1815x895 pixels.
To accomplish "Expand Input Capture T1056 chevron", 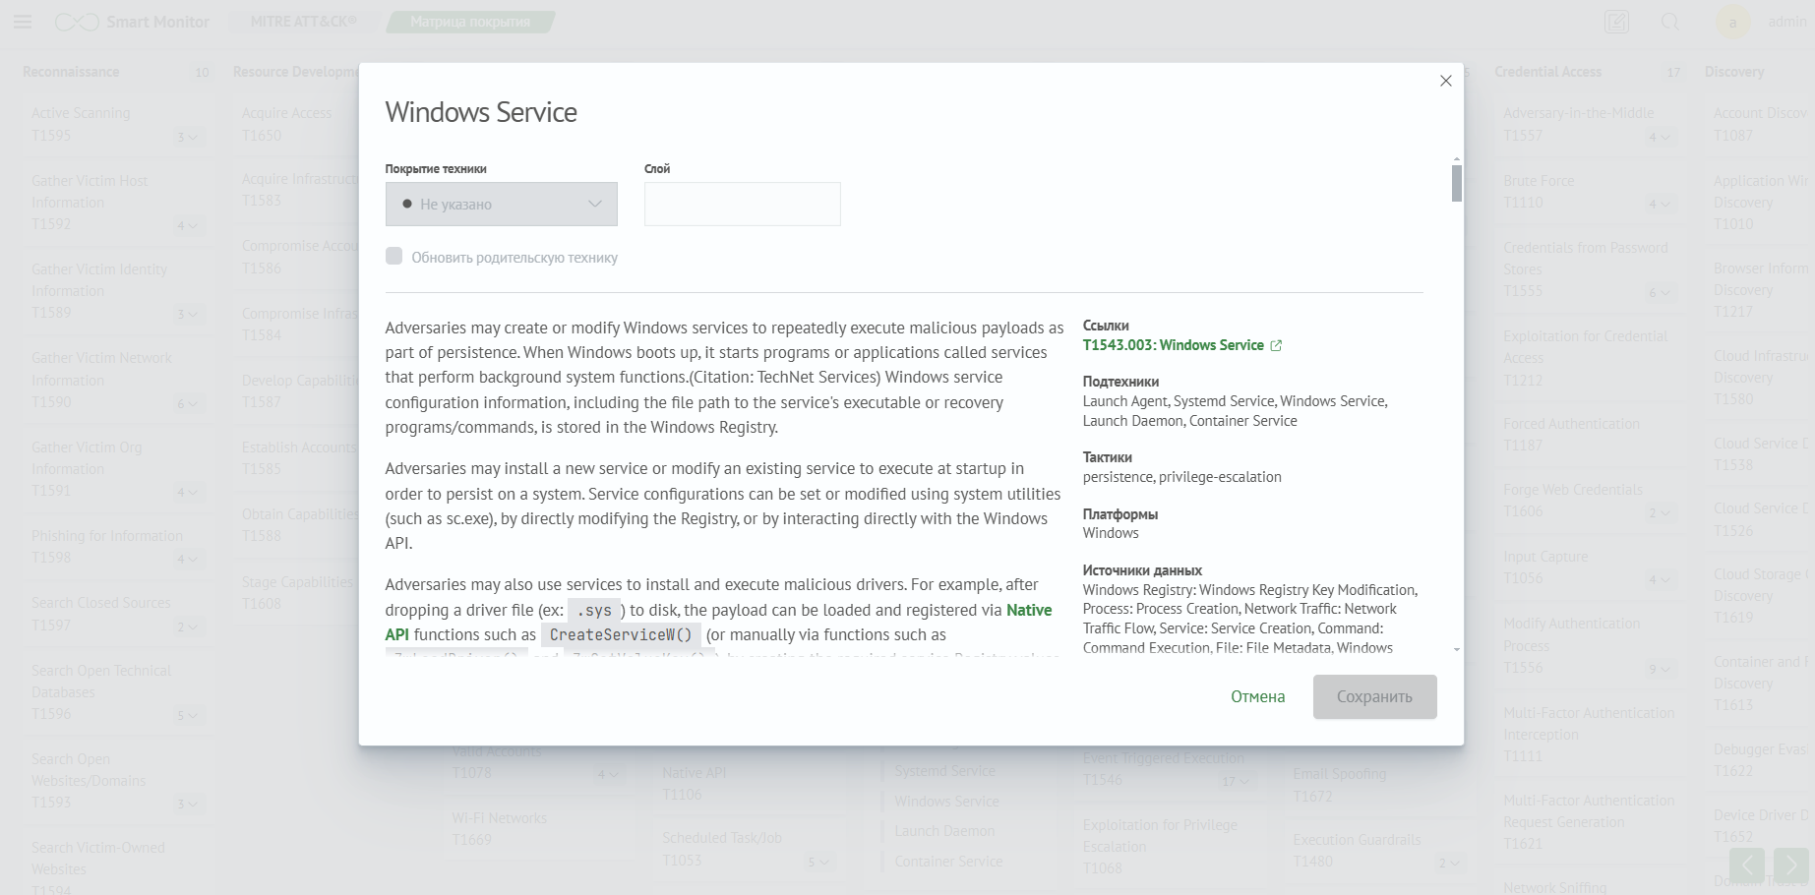I will (x=1660, y=579).
